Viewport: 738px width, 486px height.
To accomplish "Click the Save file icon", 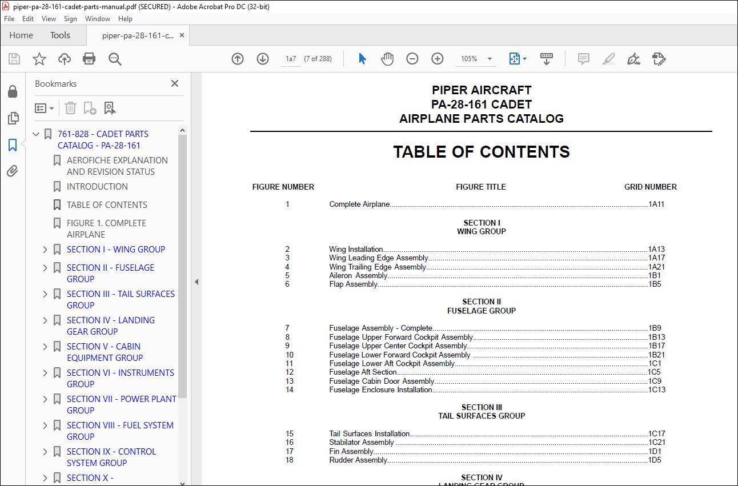I will (14, 59).
